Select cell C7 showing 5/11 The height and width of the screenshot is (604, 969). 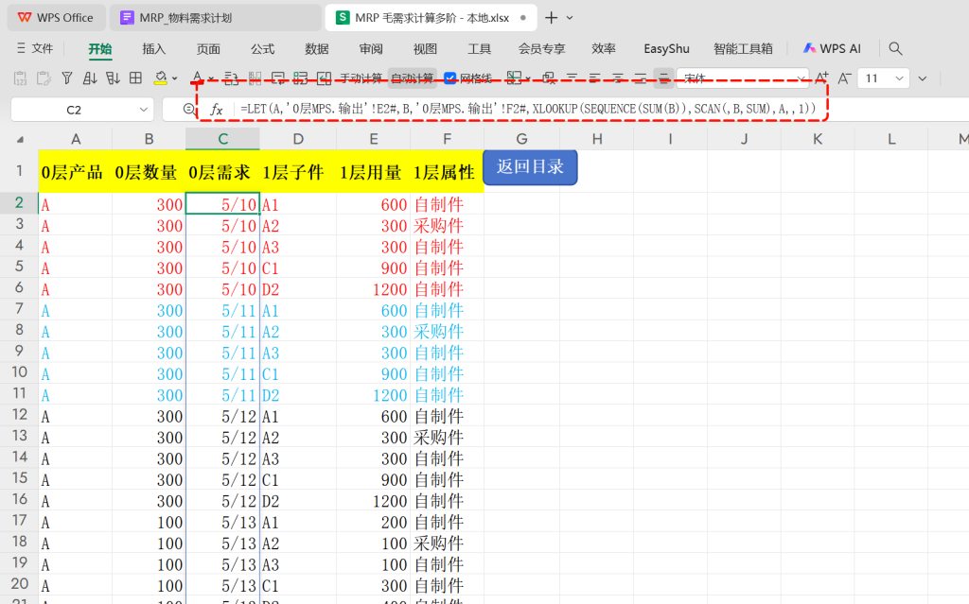pos(223,310)
